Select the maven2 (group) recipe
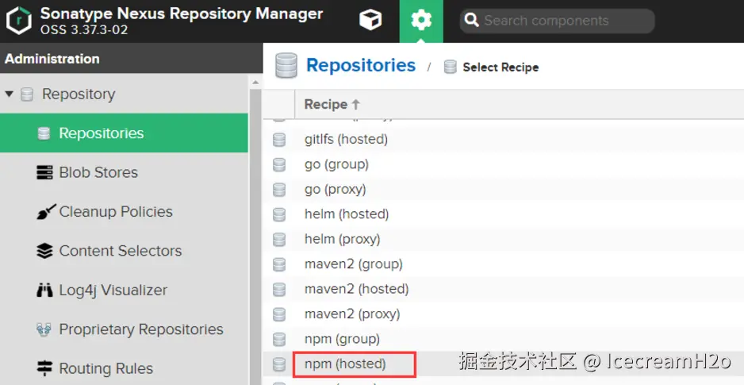 [354, 264]
